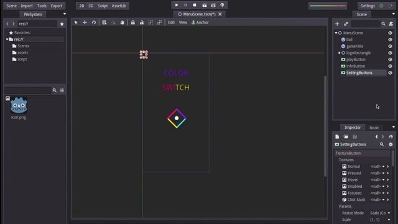The width and height of the screenshot is (398, 224).
Task: Instance a scene file as node
Action: point(346,24)
